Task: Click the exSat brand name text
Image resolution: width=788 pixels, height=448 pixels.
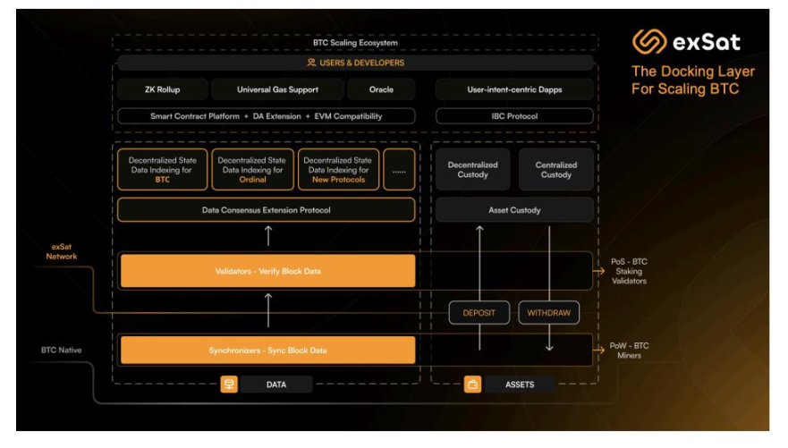Action: pyautogui.click(x=706, y=42)
